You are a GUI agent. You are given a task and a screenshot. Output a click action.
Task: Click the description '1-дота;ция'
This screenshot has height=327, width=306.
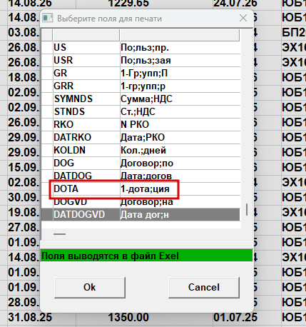pyautogui.click(x=145, y=189)
